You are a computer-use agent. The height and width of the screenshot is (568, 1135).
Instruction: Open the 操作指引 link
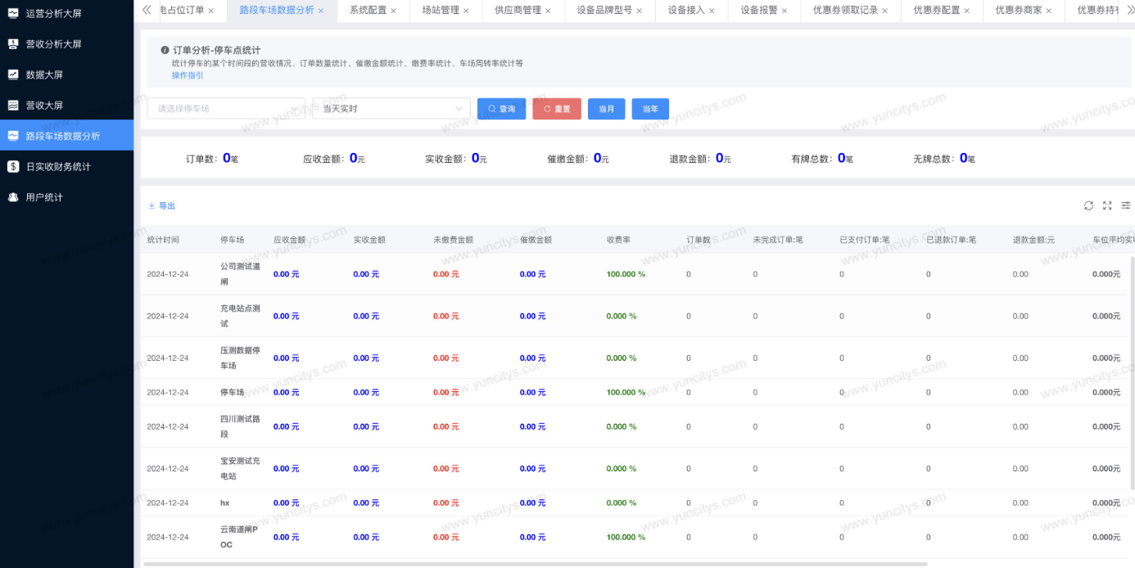click(188, 75)
